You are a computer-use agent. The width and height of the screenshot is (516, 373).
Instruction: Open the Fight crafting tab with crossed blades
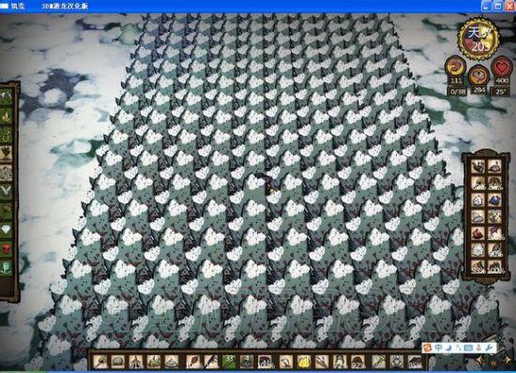(x=7, y=191)
